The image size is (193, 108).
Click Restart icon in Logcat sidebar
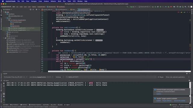[4, 100]
